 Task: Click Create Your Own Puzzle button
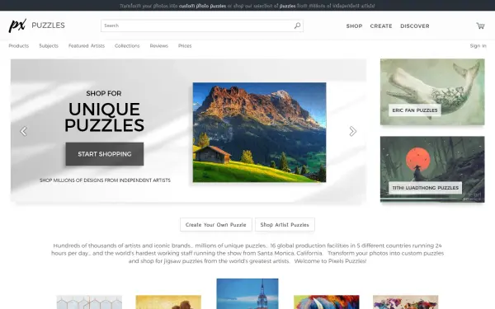pos(216,224)
